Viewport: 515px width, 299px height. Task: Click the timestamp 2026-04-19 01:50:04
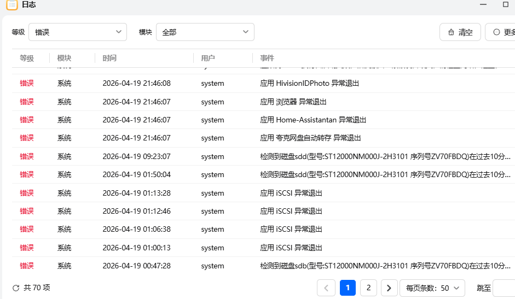point(137,174)
